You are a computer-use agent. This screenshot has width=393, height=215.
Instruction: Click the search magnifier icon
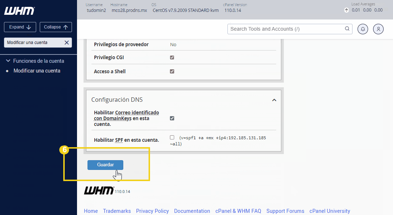[347, 29]
